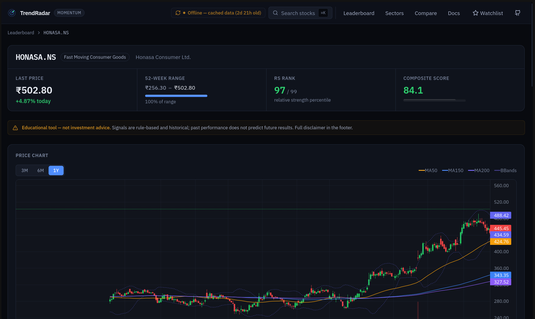Click the purple 327.52 MA200 label
Viewport: 535px width, 319px height.
[x=501, y=282]
